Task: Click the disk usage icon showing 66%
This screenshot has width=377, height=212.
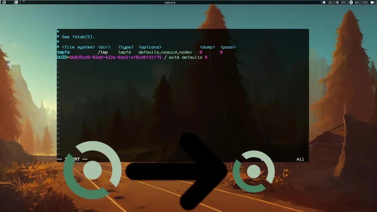Action: [351, 2]
